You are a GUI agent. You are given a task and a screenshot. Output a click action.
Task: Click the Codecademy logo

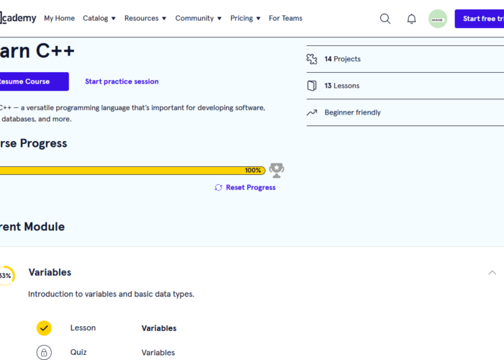click(18, 18)
